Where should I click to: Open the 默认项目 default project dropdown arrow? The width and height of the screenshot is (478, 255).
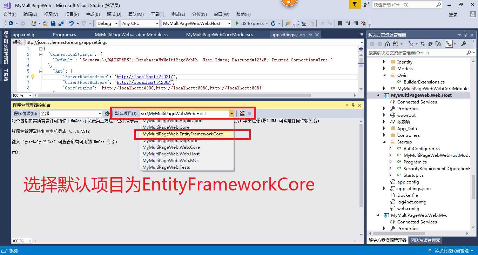click(231, 114)
